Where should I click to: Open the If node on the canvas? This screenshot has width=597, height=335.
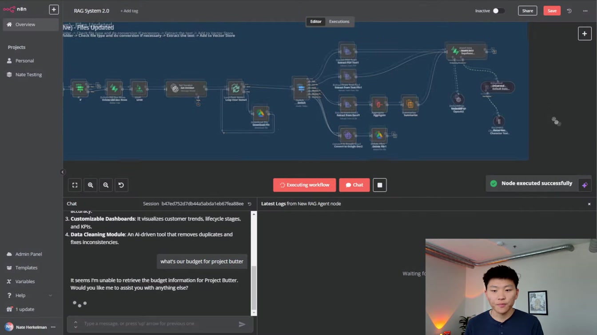click(80, 88)
